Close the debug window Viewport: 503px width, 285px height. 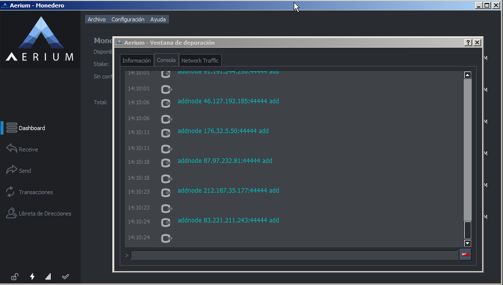pyautogui.click(x=477, y=42)
